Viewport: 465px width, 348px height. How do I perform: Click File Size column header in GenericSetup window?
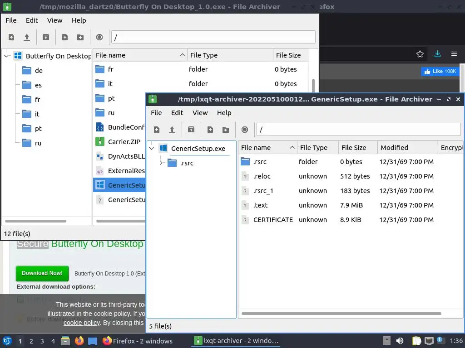click(358, 147)
